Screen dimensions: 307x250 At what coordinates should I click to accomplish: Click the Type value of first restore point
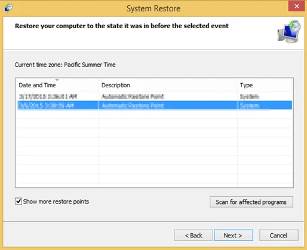[x=250, y=97]
